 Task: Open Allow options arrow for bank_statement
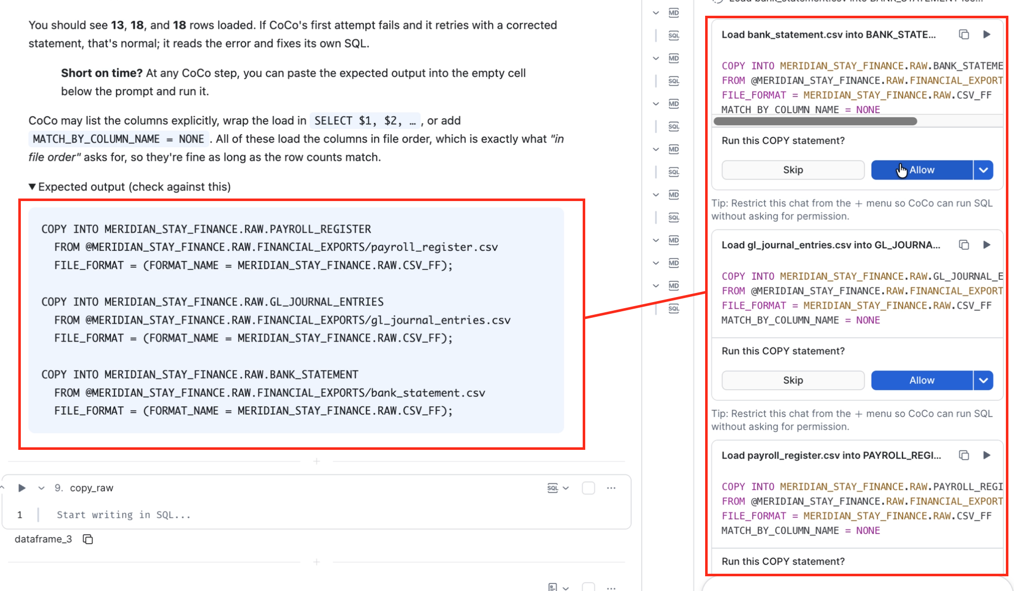click(x=984, y=170)
